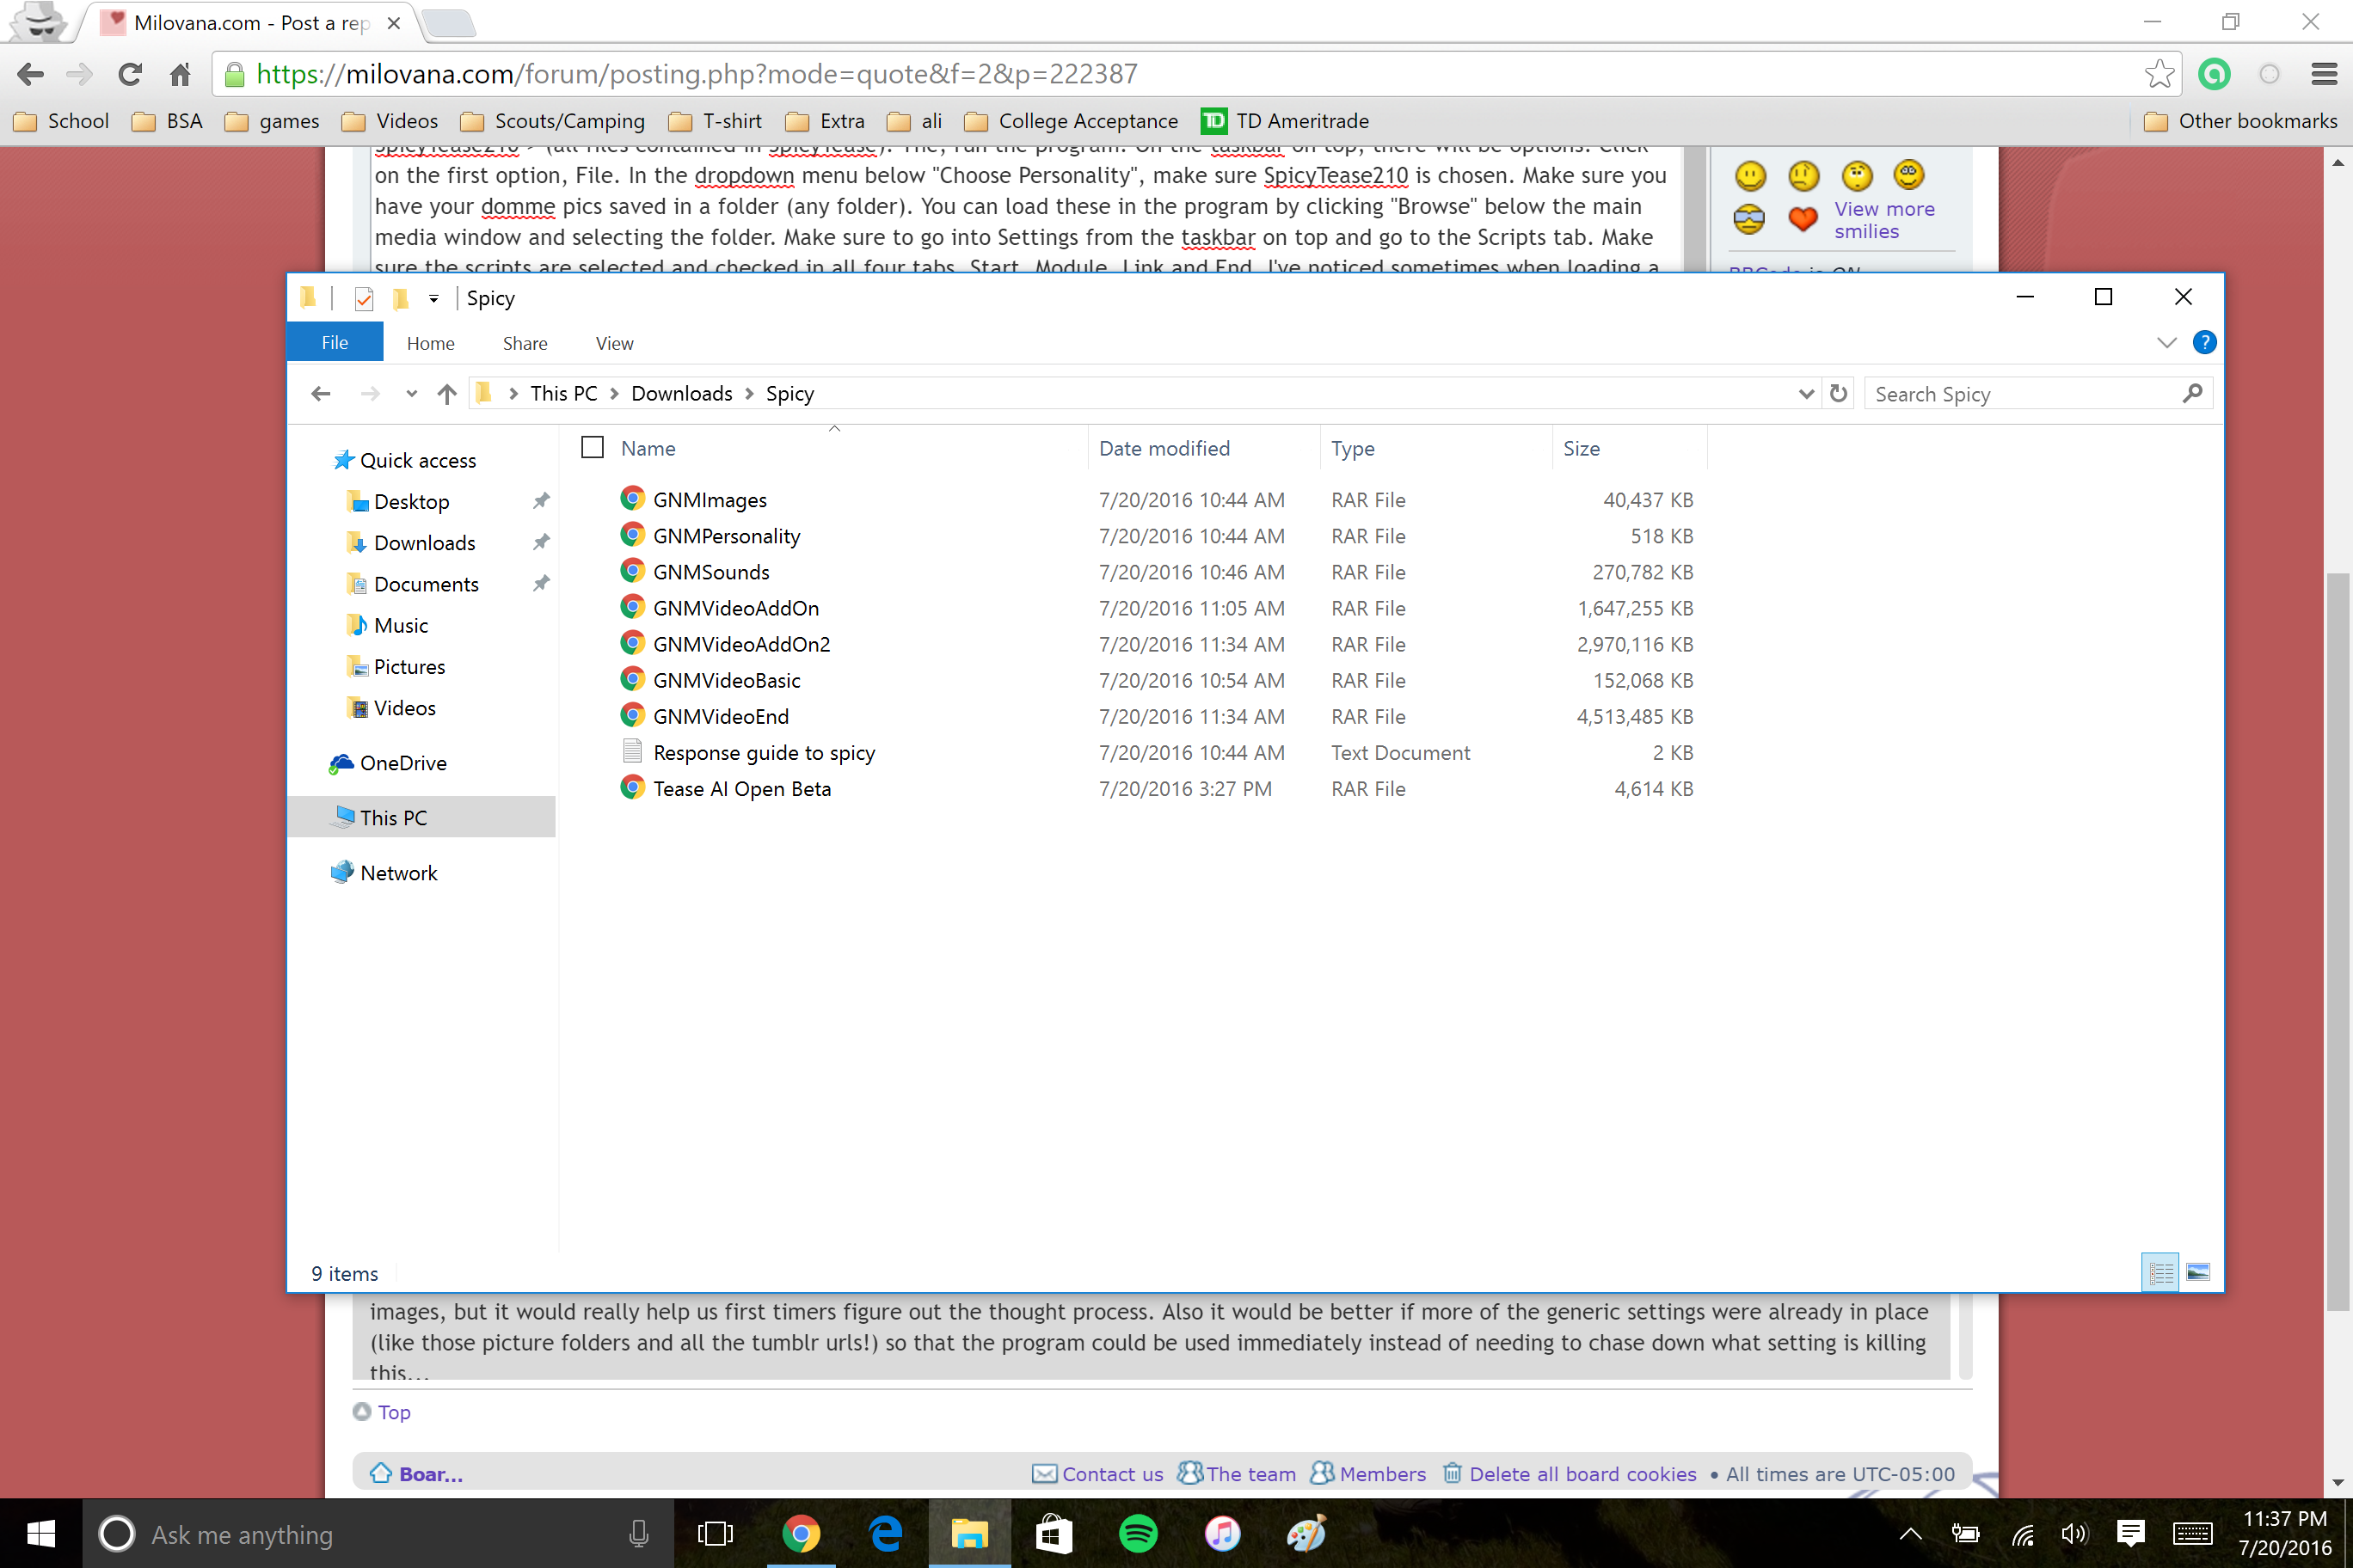Select the GNMImages RAR file icon

(x=631, y=499)
